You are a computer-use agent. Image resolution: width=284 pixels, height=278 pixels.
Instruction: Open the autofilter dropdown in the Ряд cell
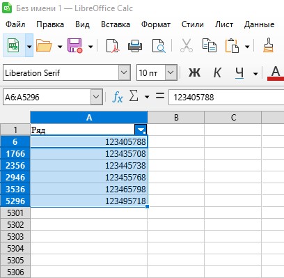141,130
